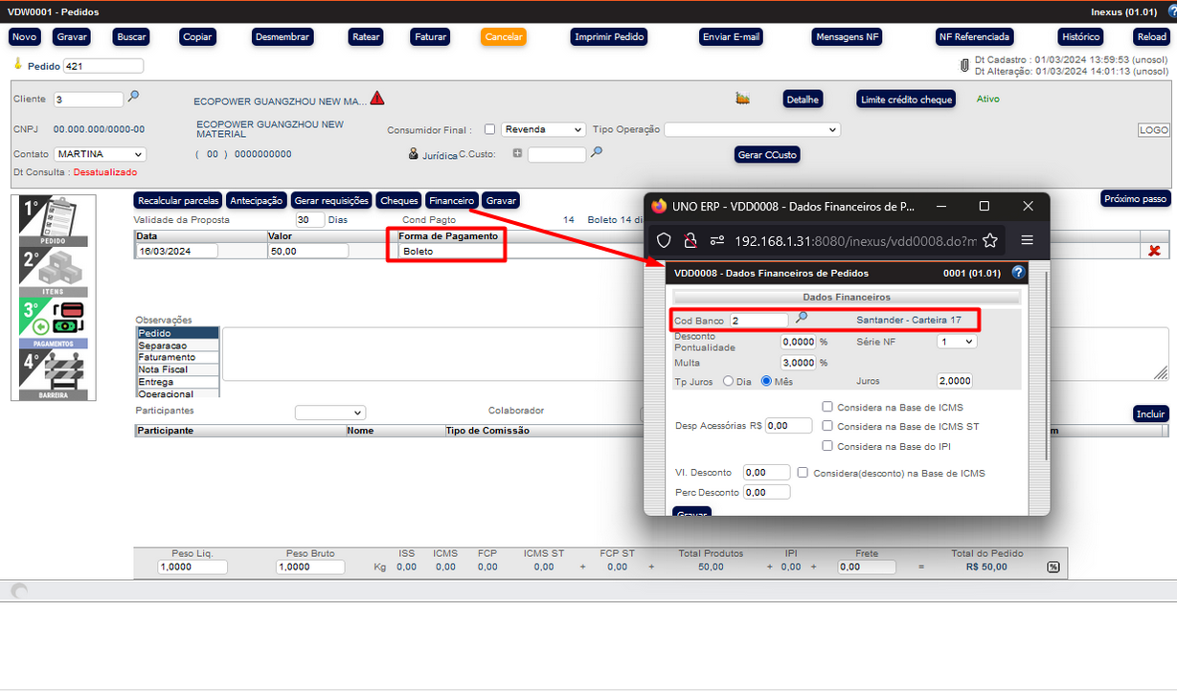Open the Tipo Operação dropdown
Image resolution: width=1177 pixels, height=691 pixels.
tap(752, 130)
